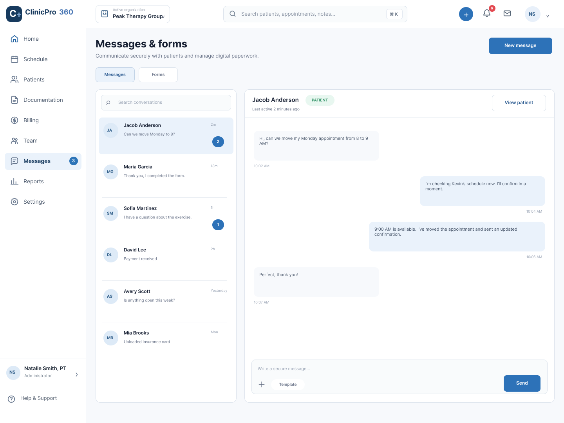Screen dimensions: 564x423
Task: Click the blue plus quick-add button
Action: (x=466, y=14)
